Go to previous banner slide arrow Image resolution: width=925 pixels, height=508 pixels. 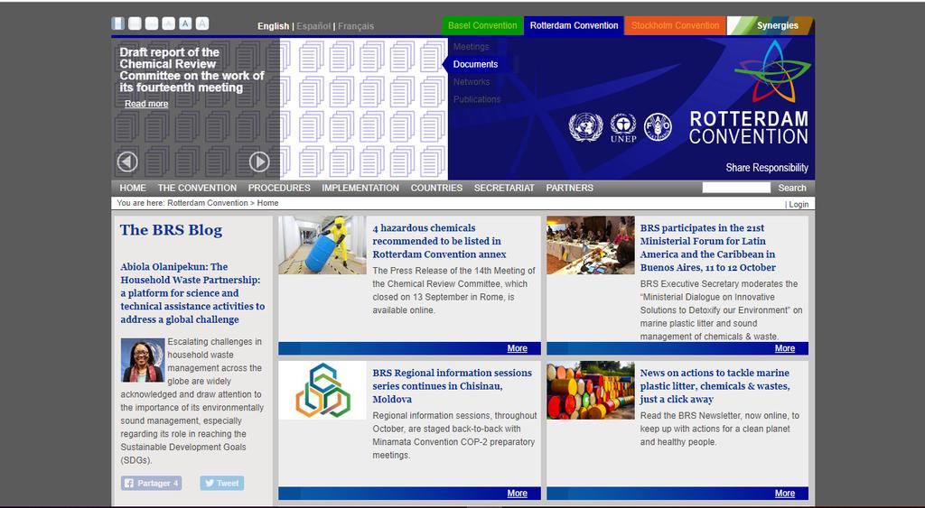point(127,162)
